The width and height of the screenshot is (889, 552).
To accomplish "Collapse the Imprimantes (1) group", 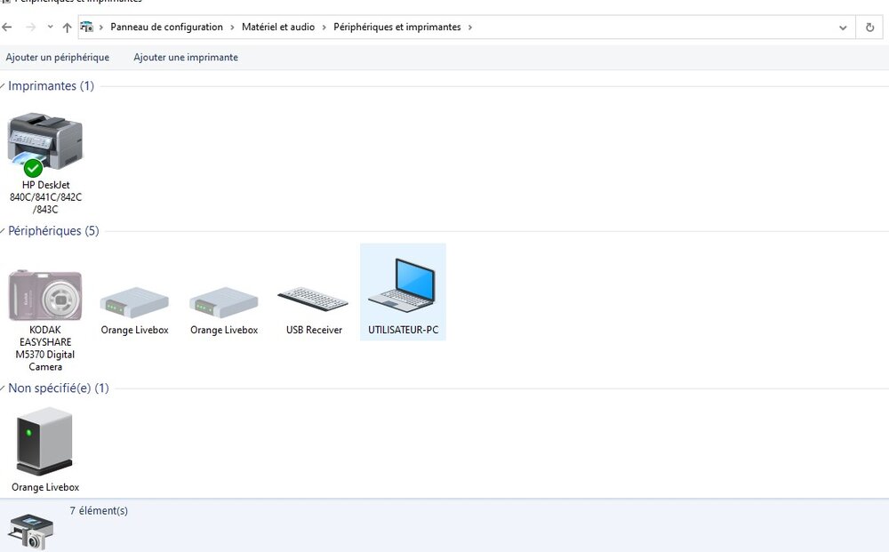I will click(x=3, y=86).
